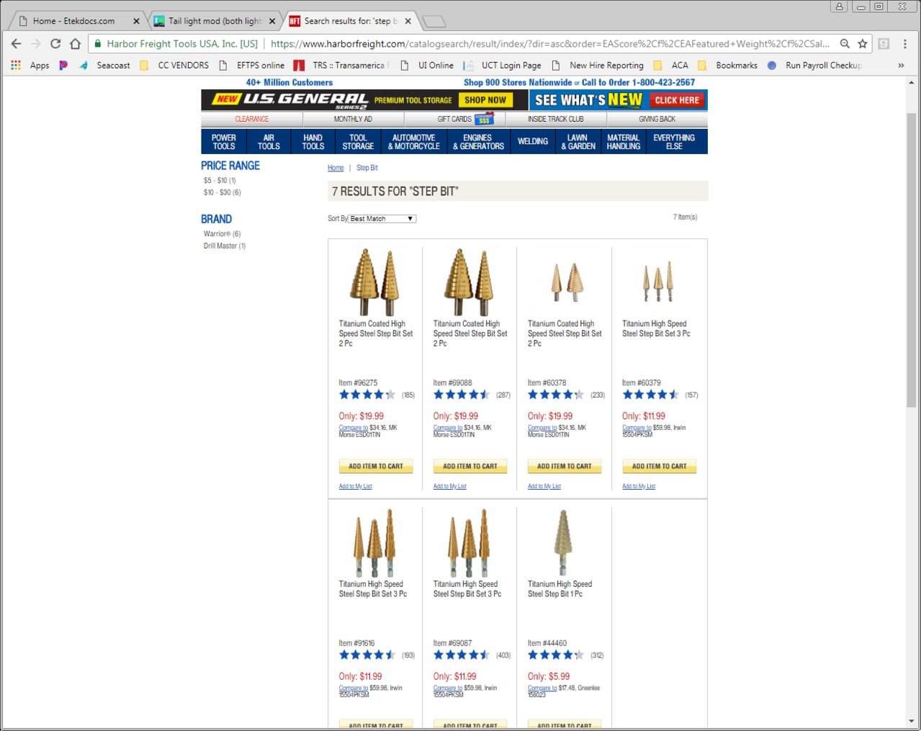This screenshot has height=731, width=921.
Task: Open the UI Online bookmark
Action: click(426, 65)
